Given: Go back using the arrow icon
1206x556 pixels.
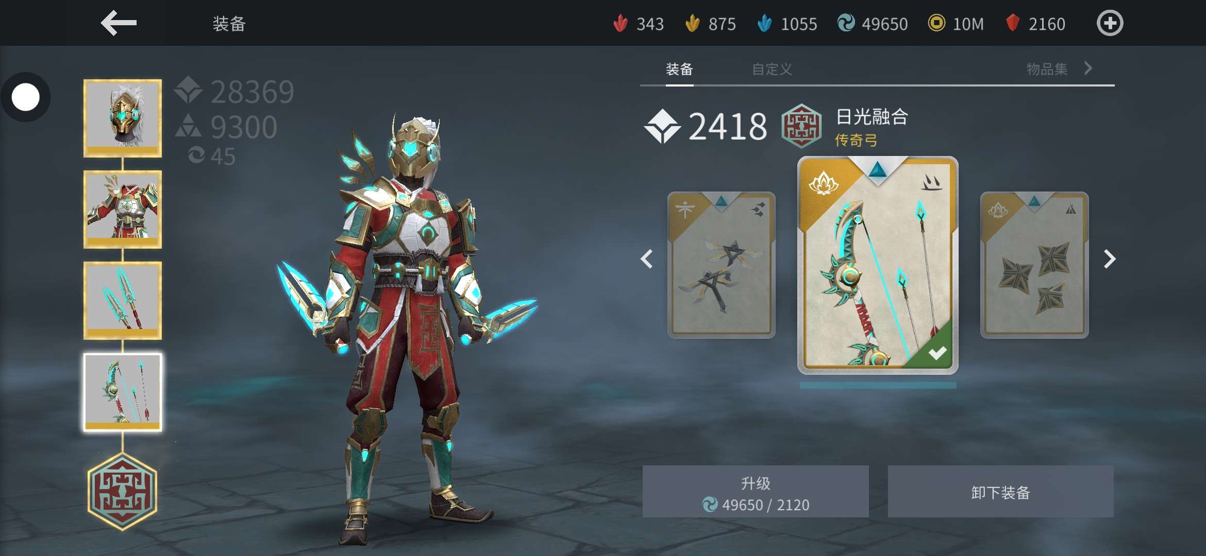Looking at the screenshot, I should (x=119, y=23).
